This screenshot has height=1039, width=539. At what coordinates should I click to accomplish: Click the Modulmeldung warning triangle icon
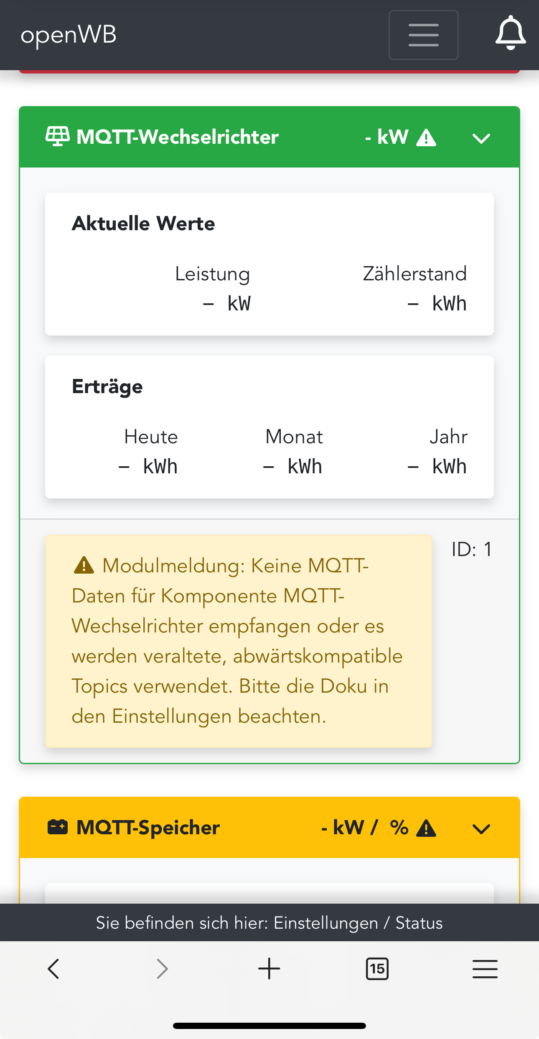coord(84,565)
